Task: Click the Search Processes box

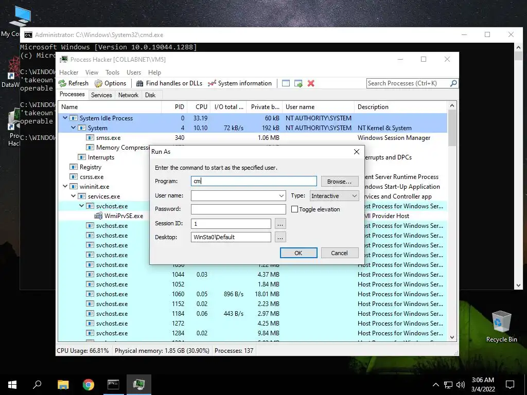Action: (408, 83)
